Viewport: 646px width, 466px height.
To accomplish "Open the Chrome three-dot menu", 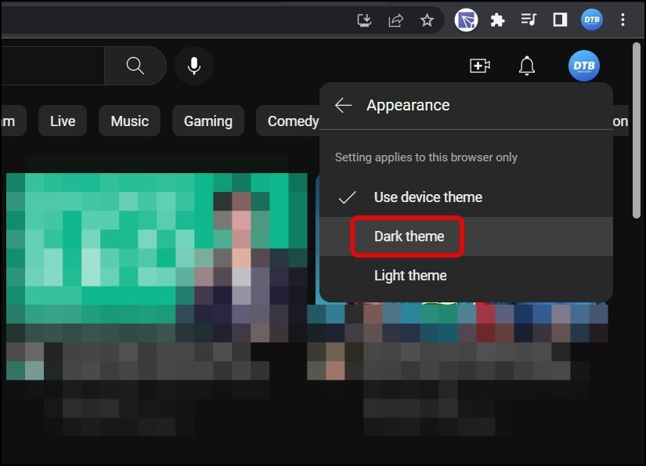I will (623, 20).
